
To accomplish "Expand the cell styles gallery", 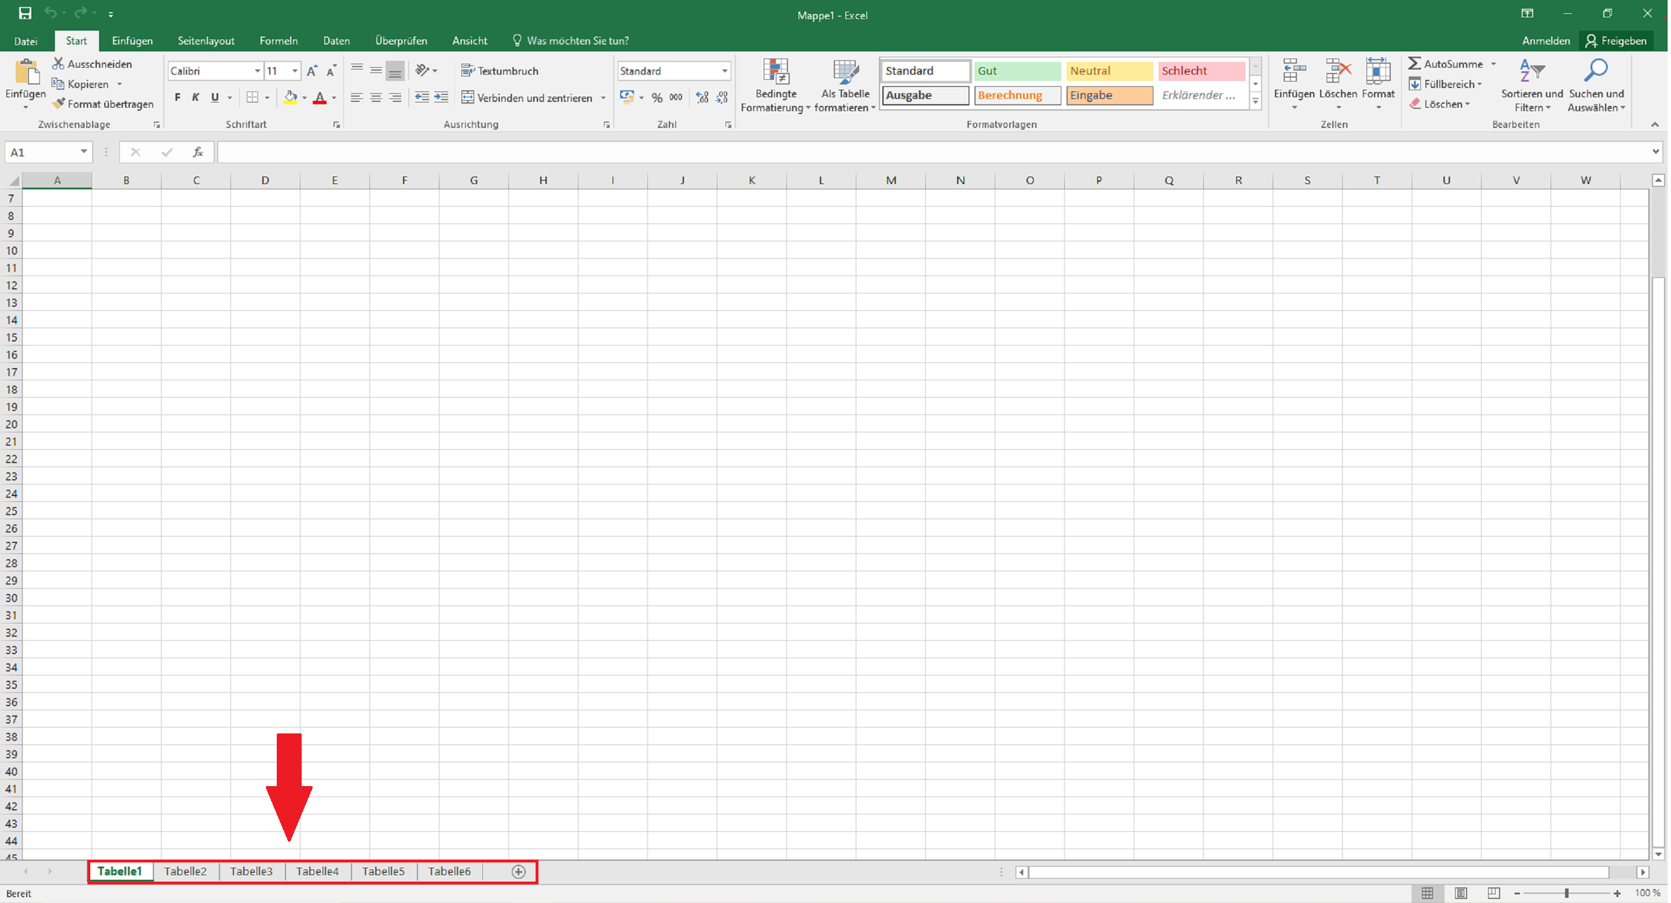I will (1255, 101).
